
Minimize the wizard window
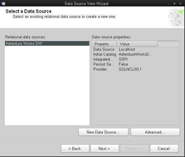[x=168, y=4]
